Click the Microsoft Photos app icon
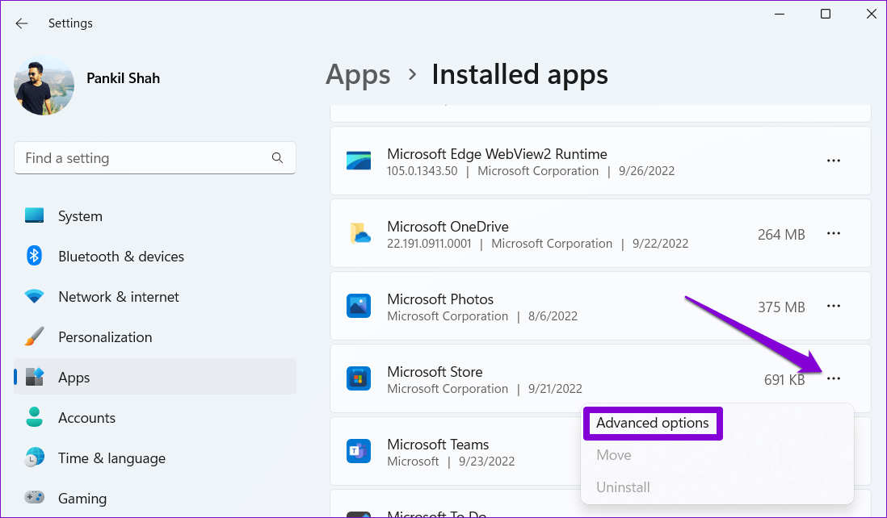 359,306
